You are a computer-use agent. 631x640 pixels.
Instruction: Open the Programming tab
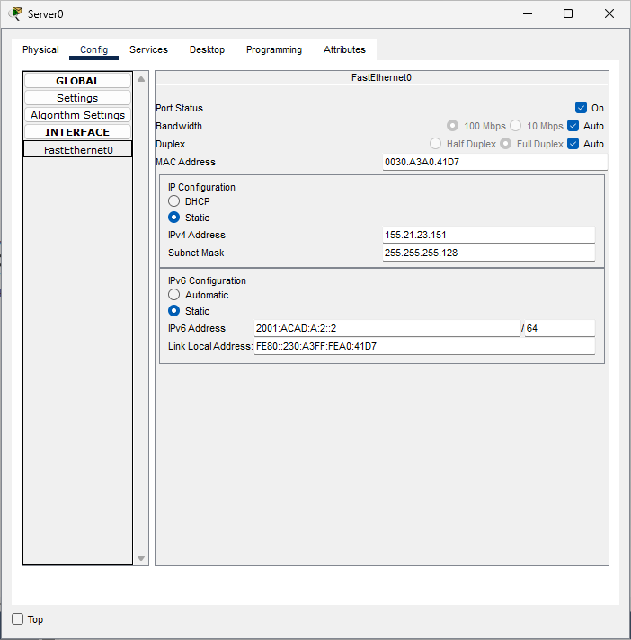point(274,49)
